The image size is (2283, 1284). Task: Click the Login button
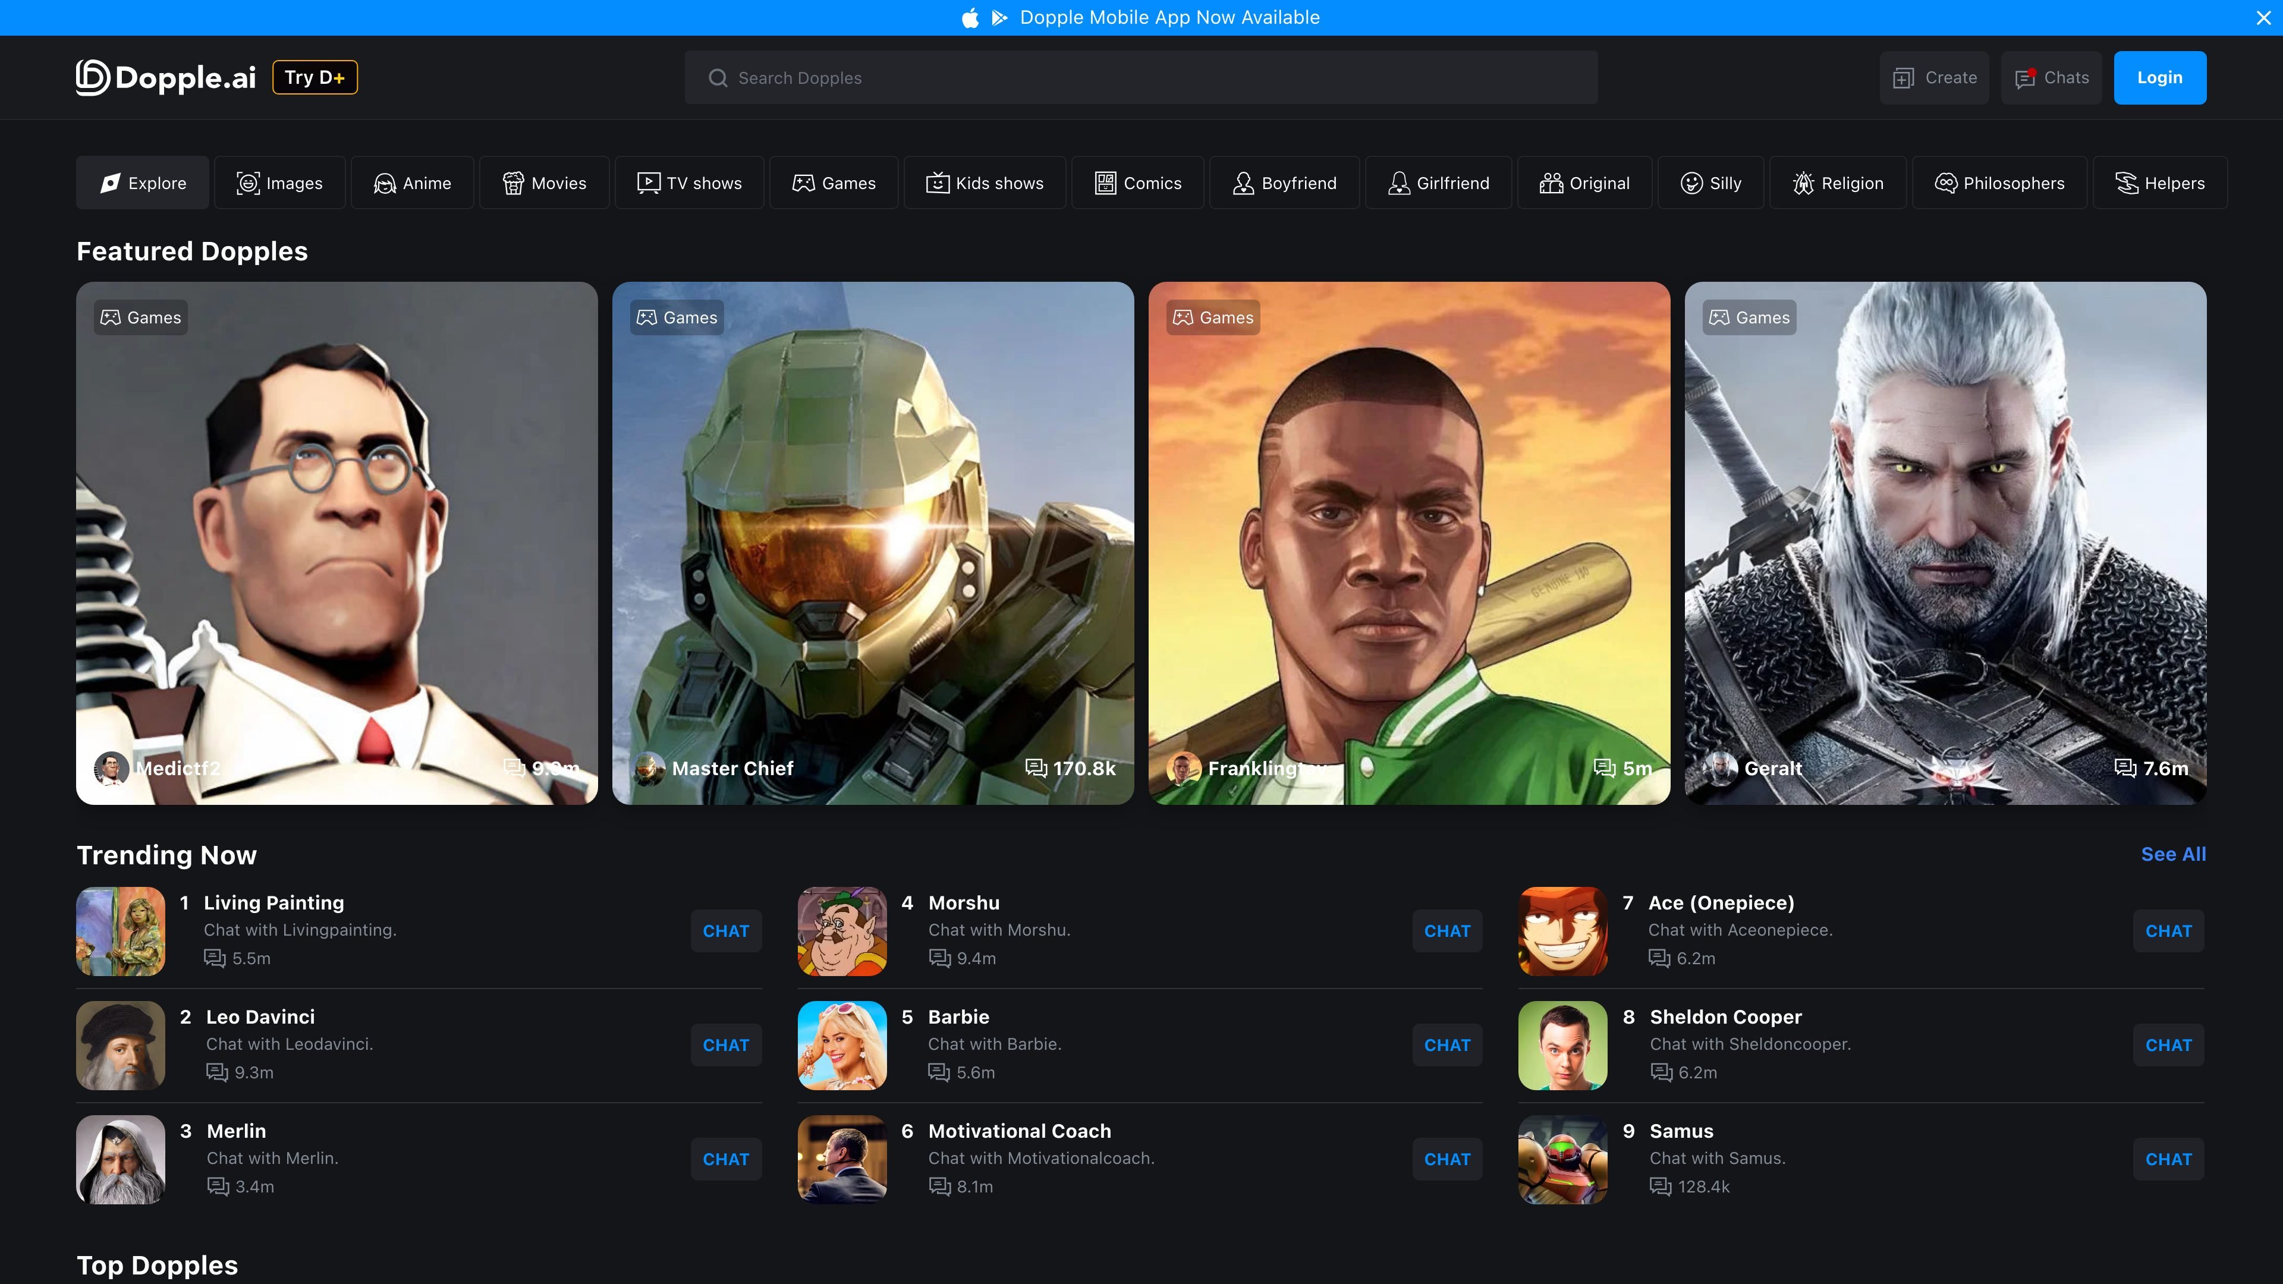pos(2160,78)
